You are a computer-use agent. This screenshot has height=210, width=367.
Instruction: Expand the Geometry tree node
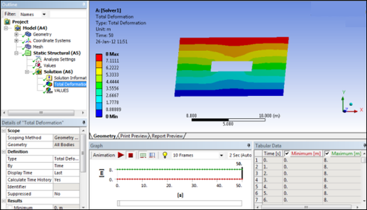pyautogui.click(x=16, y=34)
